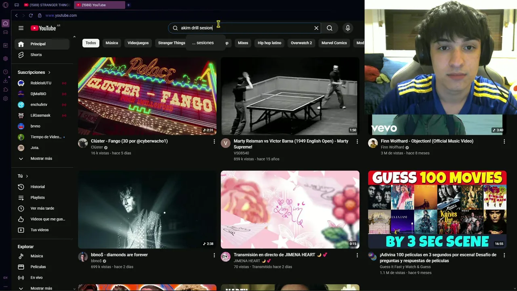
Task: Open Tus videos in sidebar
Action: click(42, 230)
